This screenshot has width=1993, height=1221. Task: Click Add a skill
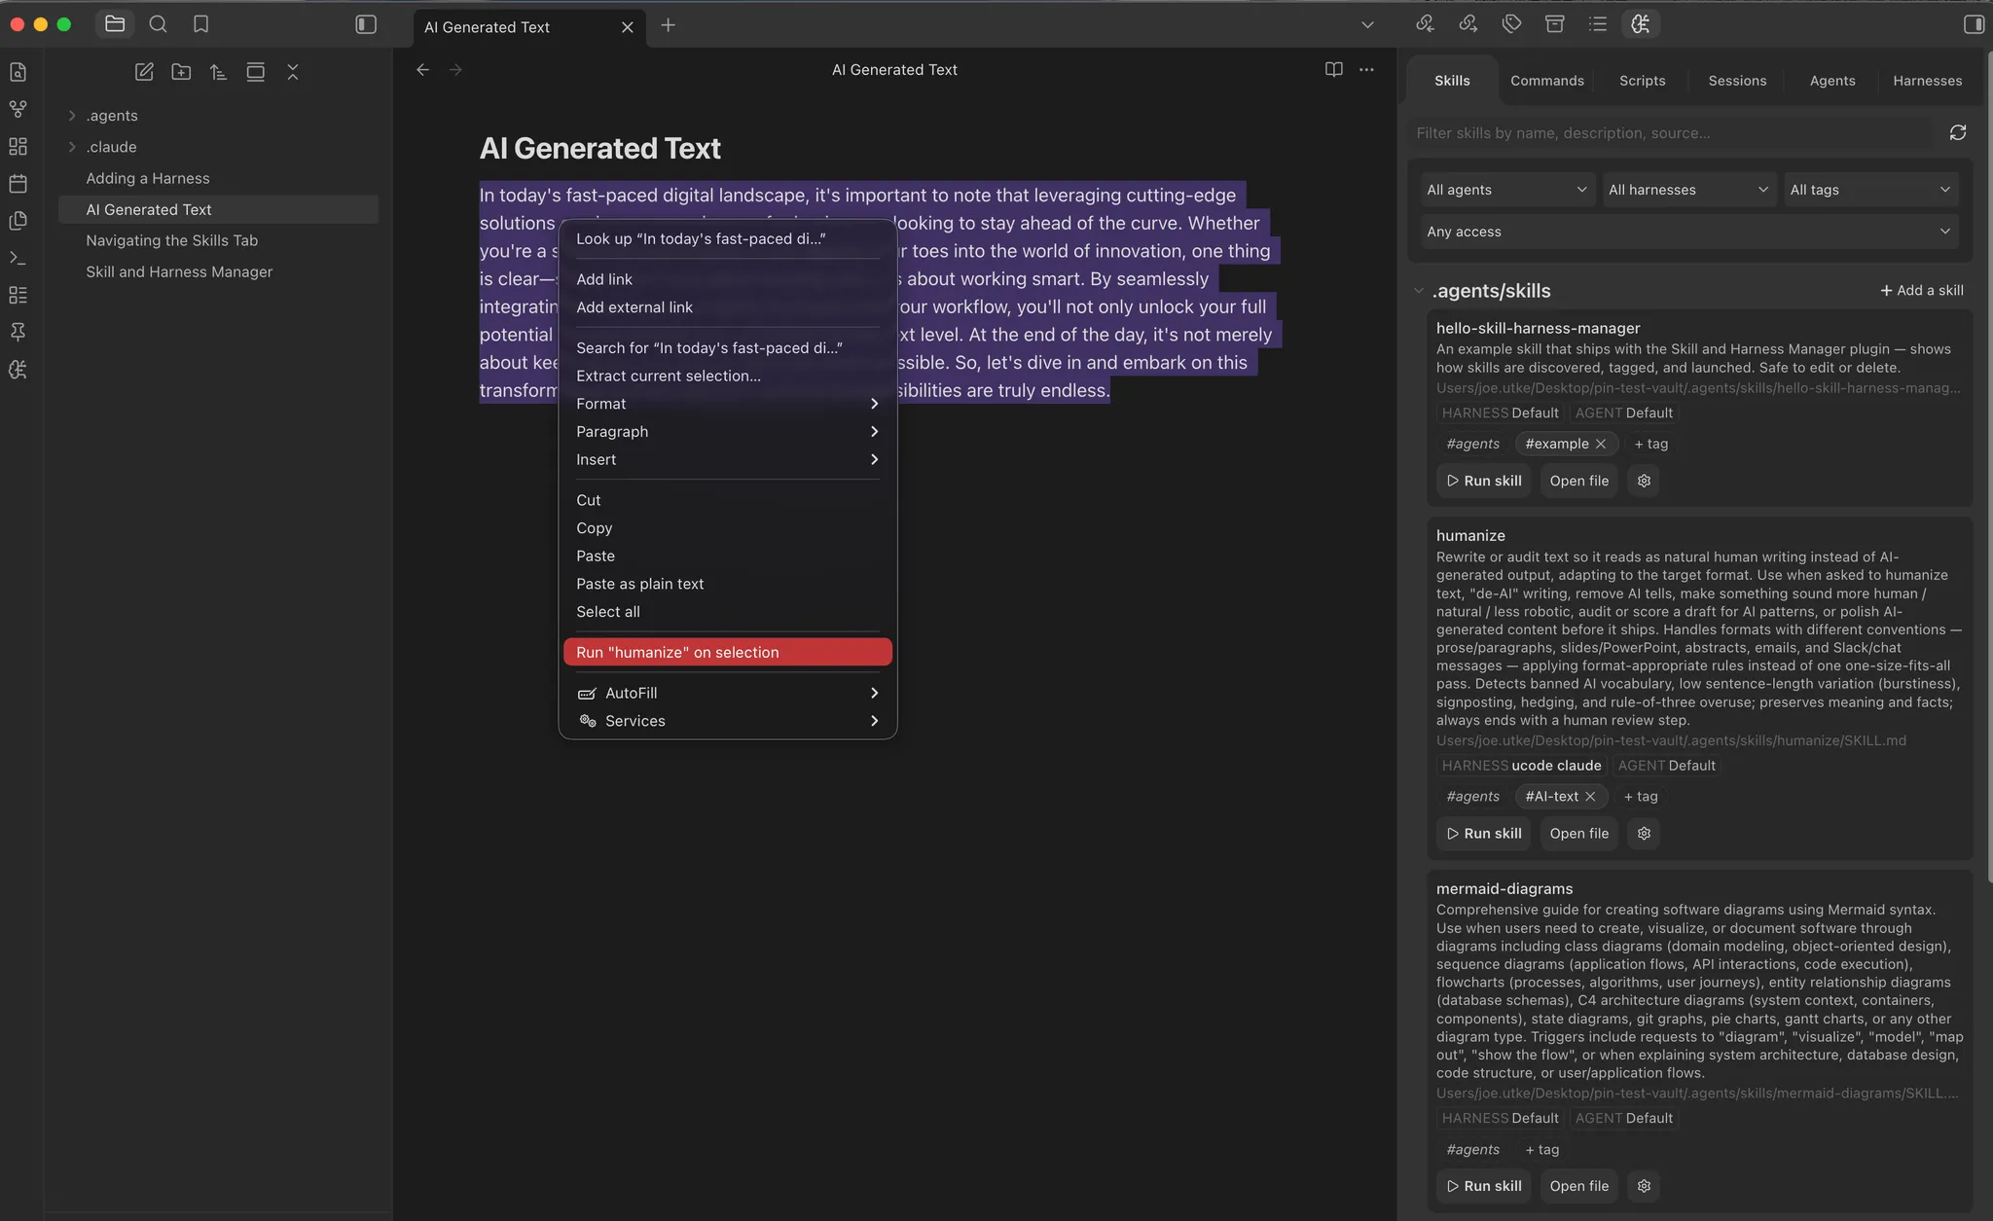[1922, 291]
